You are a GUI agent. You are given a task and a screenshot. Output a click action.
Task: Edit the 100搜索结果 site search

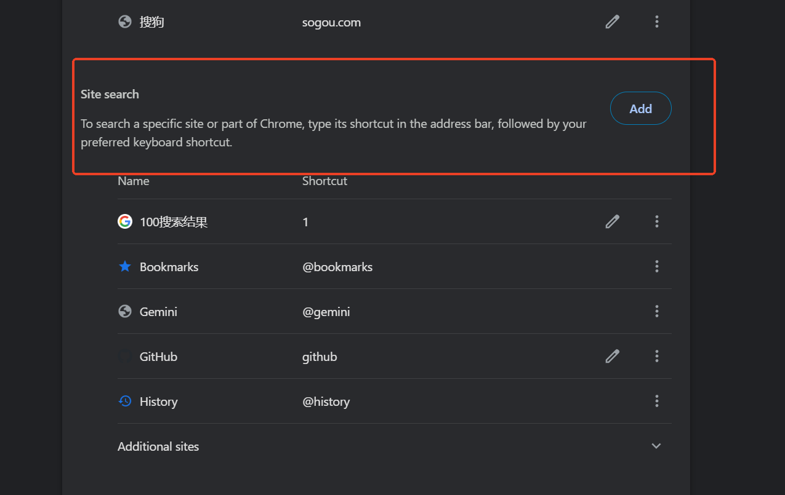pos(612,221)
